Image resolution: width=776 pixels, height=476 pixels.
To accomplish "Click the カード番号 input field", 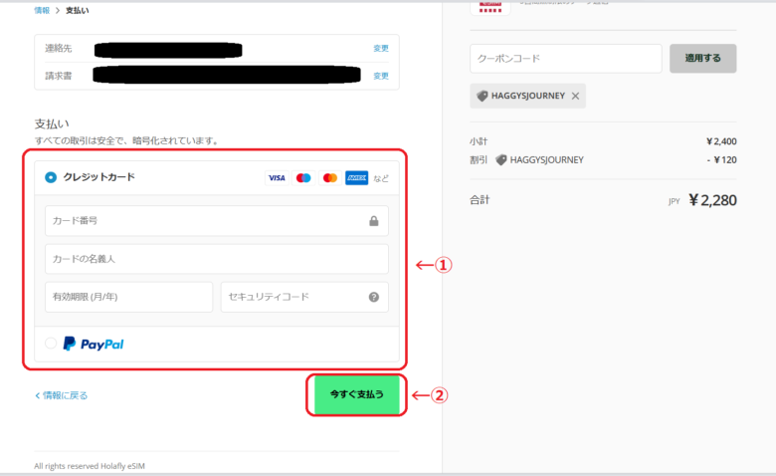I will coord(216,221).
